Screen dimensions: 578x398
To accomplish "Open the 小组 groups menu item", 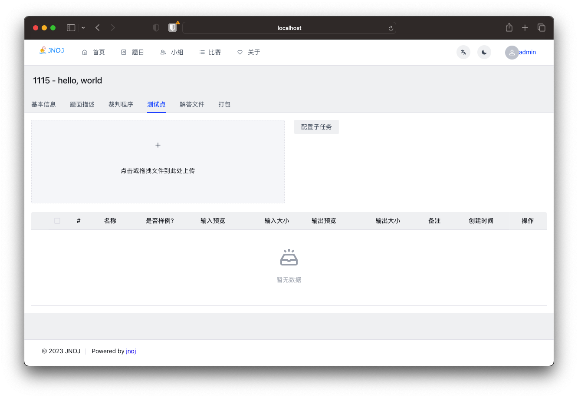I will [172, 52].
